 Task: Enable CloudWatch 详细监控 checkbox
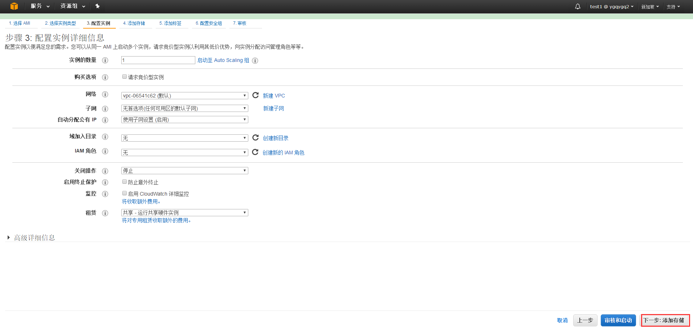[125, 193]
